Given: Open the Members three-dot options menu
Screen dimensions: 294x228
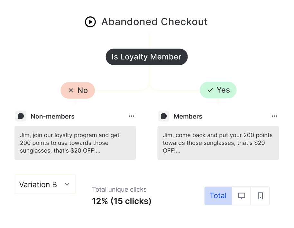Looking at the screenshot, I should point(274,116).
